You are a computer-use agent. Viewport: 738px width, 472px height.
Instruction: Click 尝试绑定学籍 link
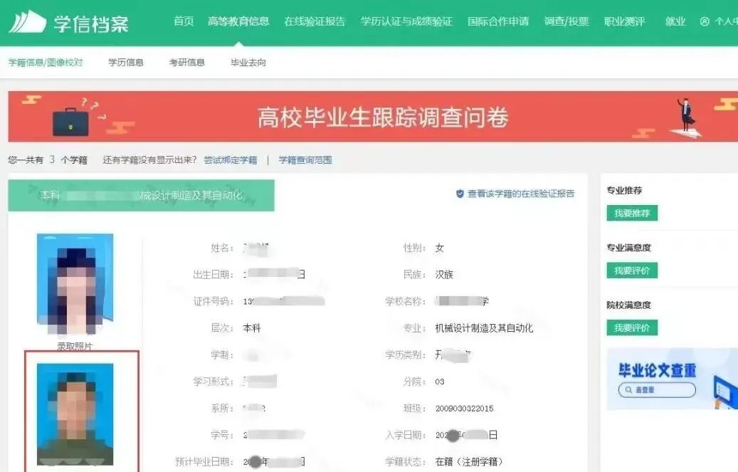(x=231, y=160)
